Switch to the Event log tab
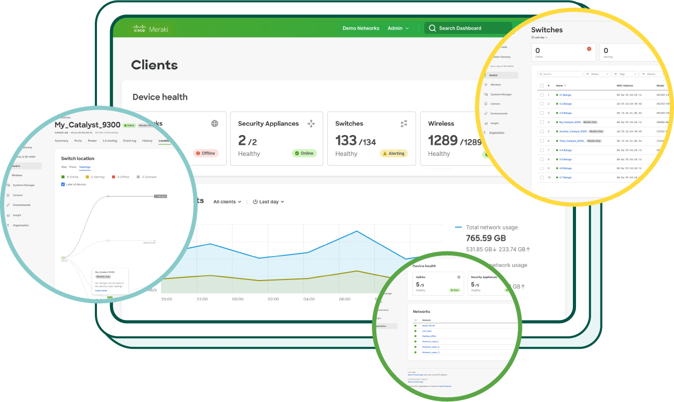674x402 pixels. tap(130, 141)
